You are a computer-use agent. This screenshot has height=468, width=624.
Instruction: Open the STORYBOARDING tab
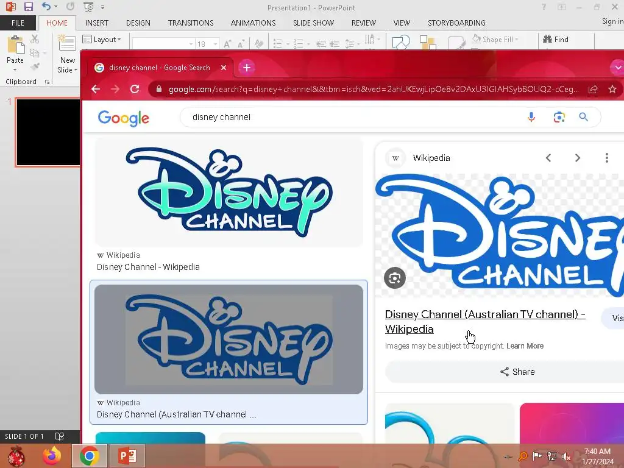click(456, 23)
